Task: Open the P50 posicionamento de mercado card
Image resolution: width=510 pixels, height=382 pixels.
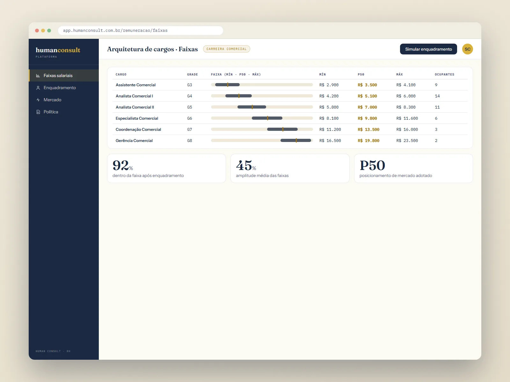Action: (413, 168)
